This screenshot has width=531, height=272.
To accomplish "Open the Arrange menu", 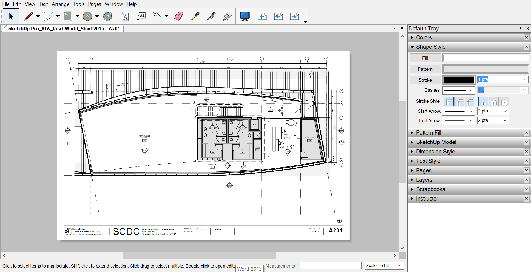I will pyautogui.click(x=60, y=4).
